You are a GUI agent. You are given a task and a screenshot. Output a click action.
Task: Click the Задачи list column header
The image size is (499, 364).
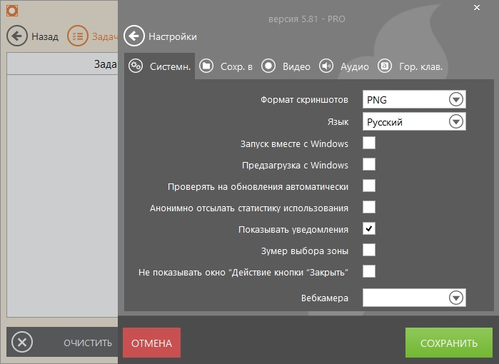coord(62,64)
